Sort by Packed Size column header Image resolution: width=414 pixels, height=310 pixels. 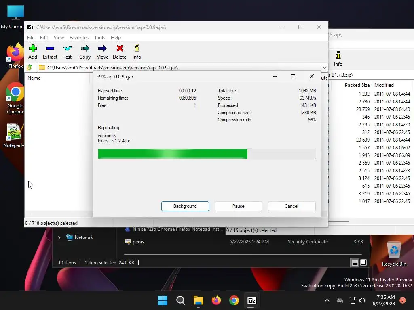click(357, 85)
